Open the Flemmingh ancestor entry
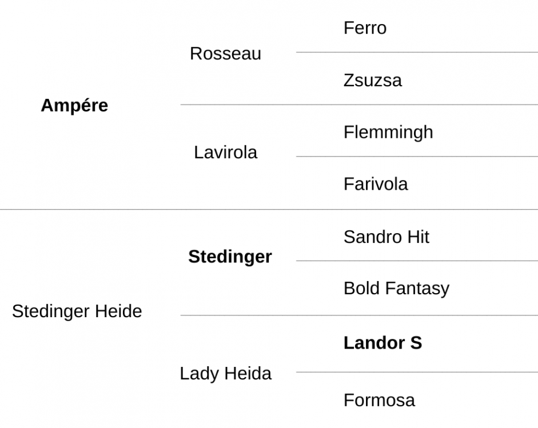 [388, 133]
